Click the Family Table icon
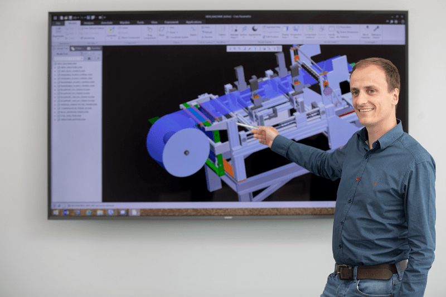 pyautogui.click(x=332, y=31)
